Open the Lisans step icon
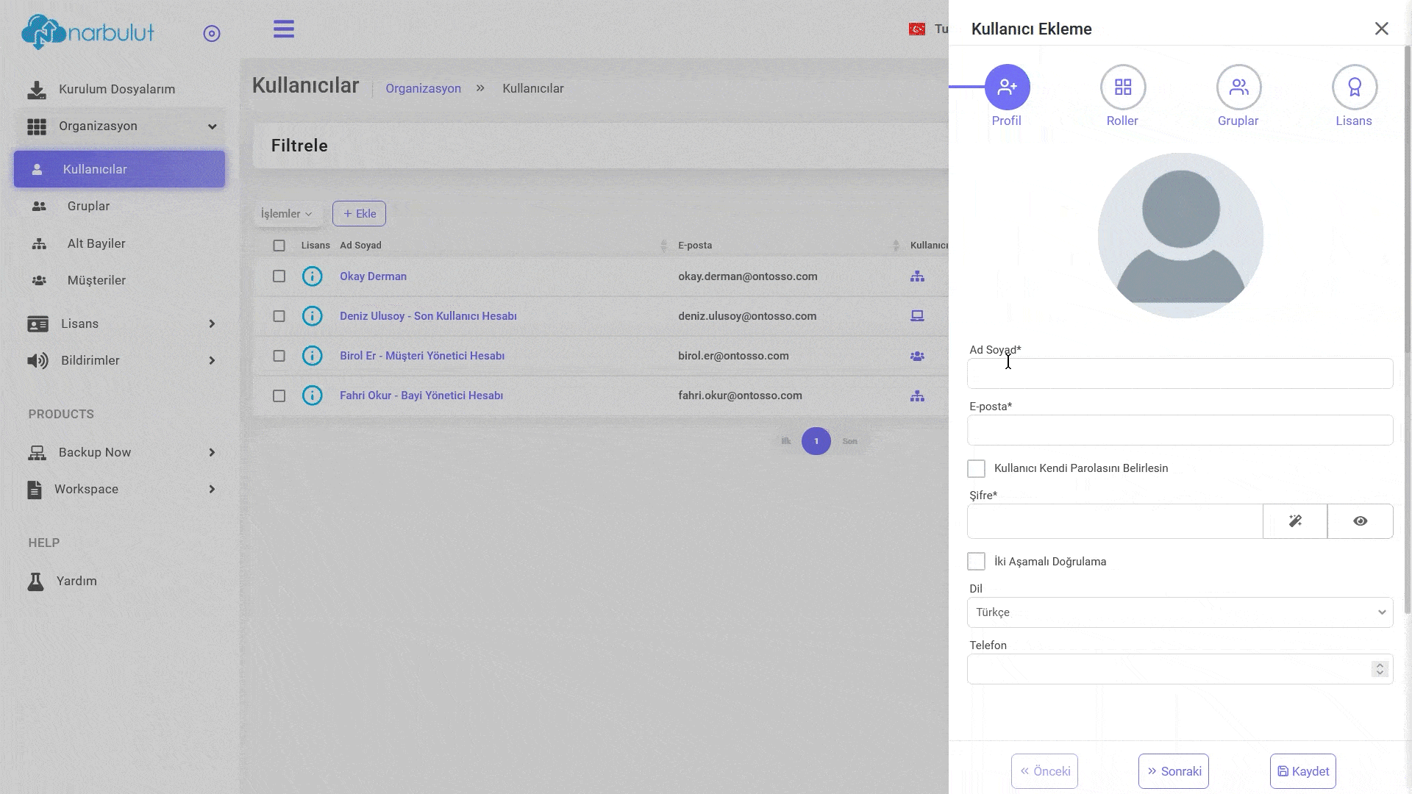1412x794 pixels. 1354,87
